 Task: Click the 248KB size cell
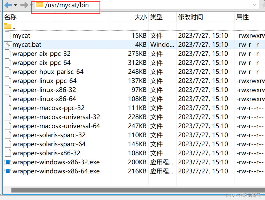[x=137, y=72]
